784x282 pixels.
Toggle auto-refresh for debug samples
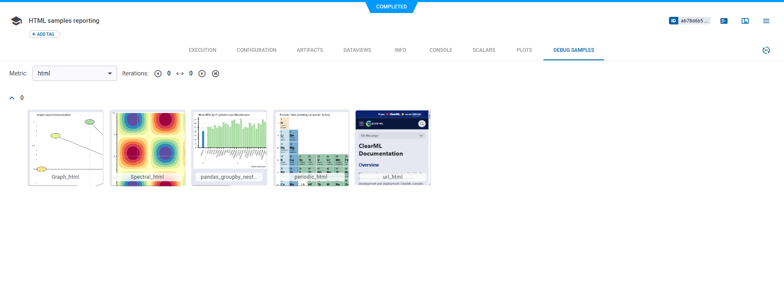point(766,50)
